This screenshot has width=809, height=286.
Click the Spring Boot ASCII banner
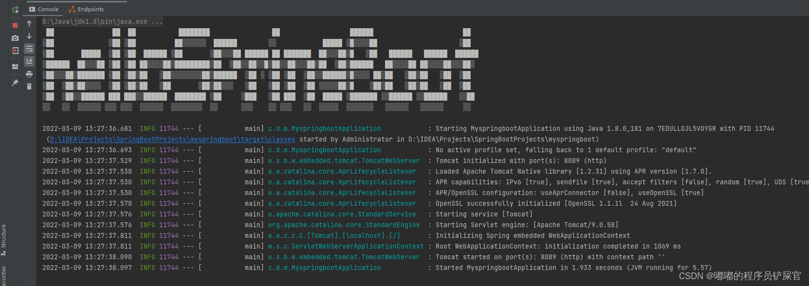[260, 70]
